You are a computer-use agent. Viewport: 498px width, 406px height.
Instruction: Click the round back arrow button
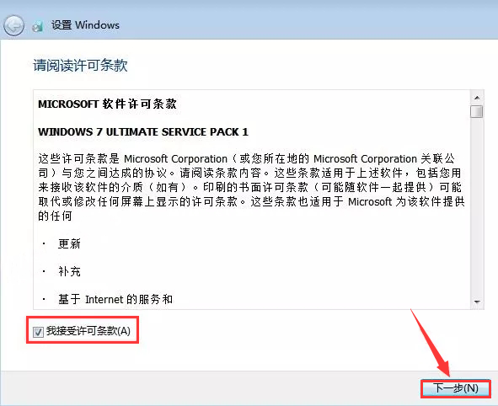pyautogui.click(x=13, y=25)
